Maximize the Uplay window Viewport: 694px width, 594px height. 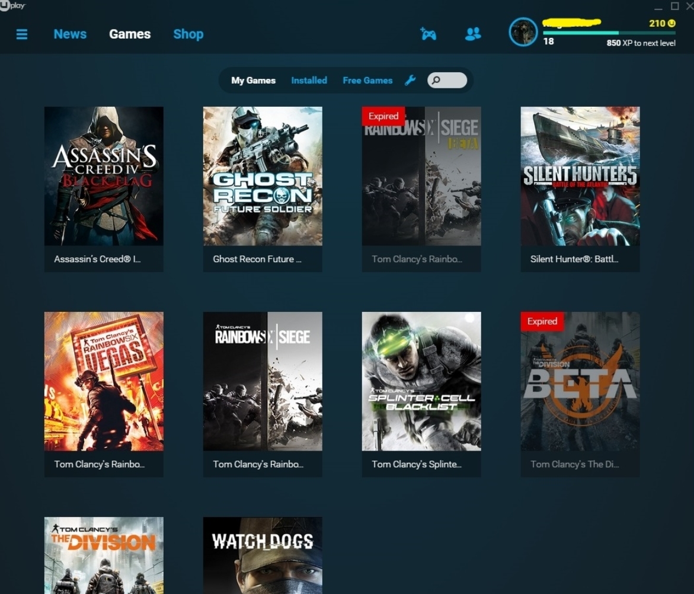coord(674,6)
